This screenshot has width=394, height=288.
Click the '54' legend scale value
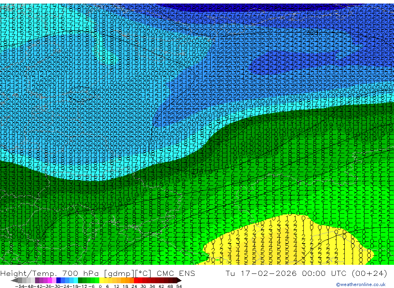pos(179,286)
